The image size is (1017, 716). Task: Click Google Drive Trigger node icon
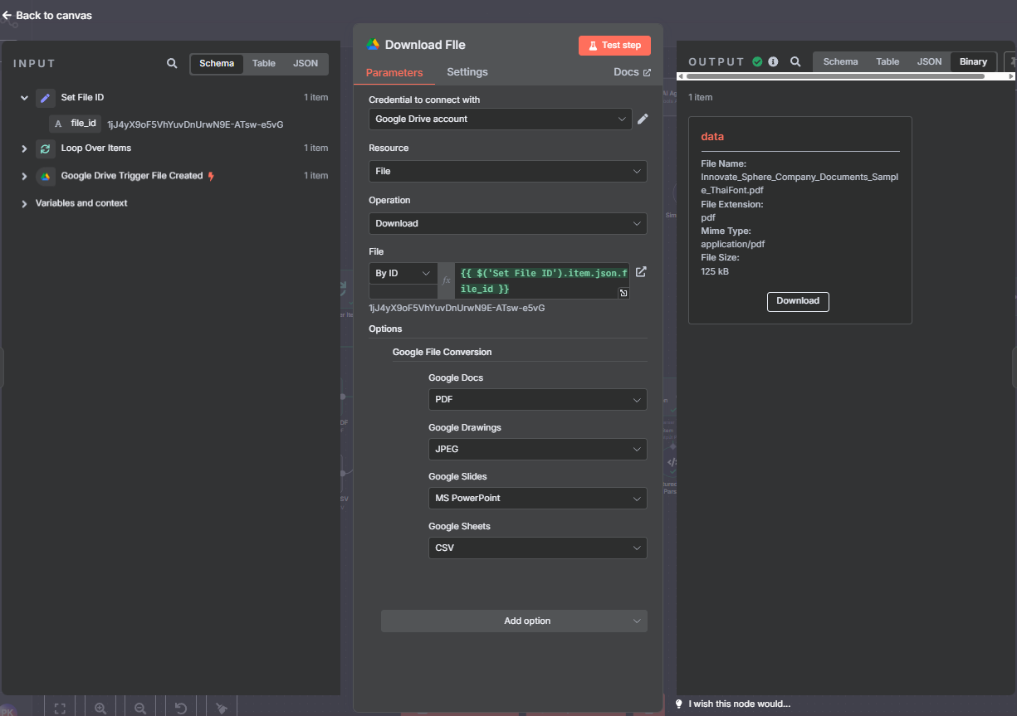45,176
